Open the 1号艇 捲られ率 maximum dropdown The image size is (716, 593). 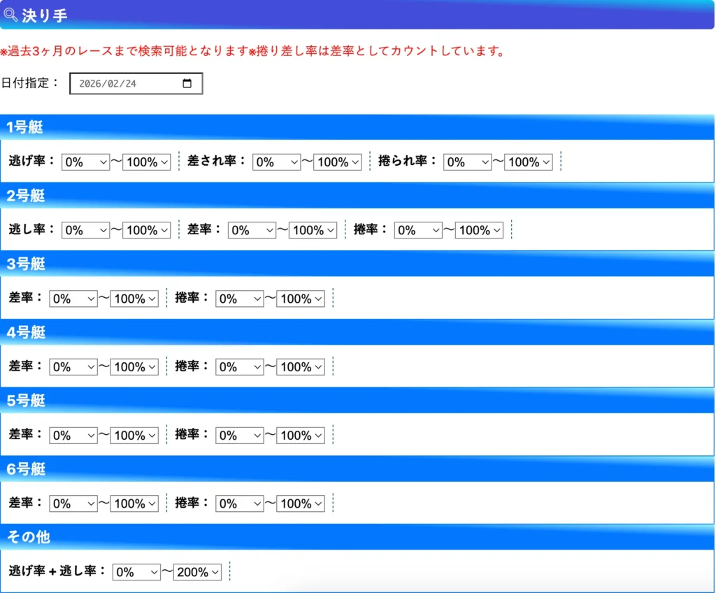[x=528, y=162]
